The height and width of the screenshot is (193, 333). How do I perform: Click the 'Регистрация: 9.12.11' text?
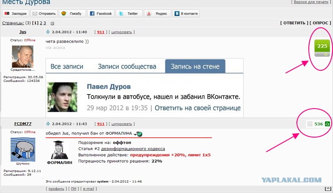22,171
